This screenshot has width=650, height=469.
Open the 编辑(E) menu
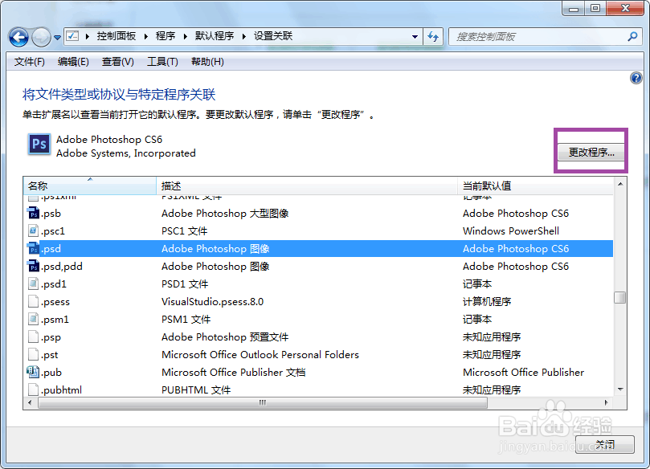pos(73,62)
